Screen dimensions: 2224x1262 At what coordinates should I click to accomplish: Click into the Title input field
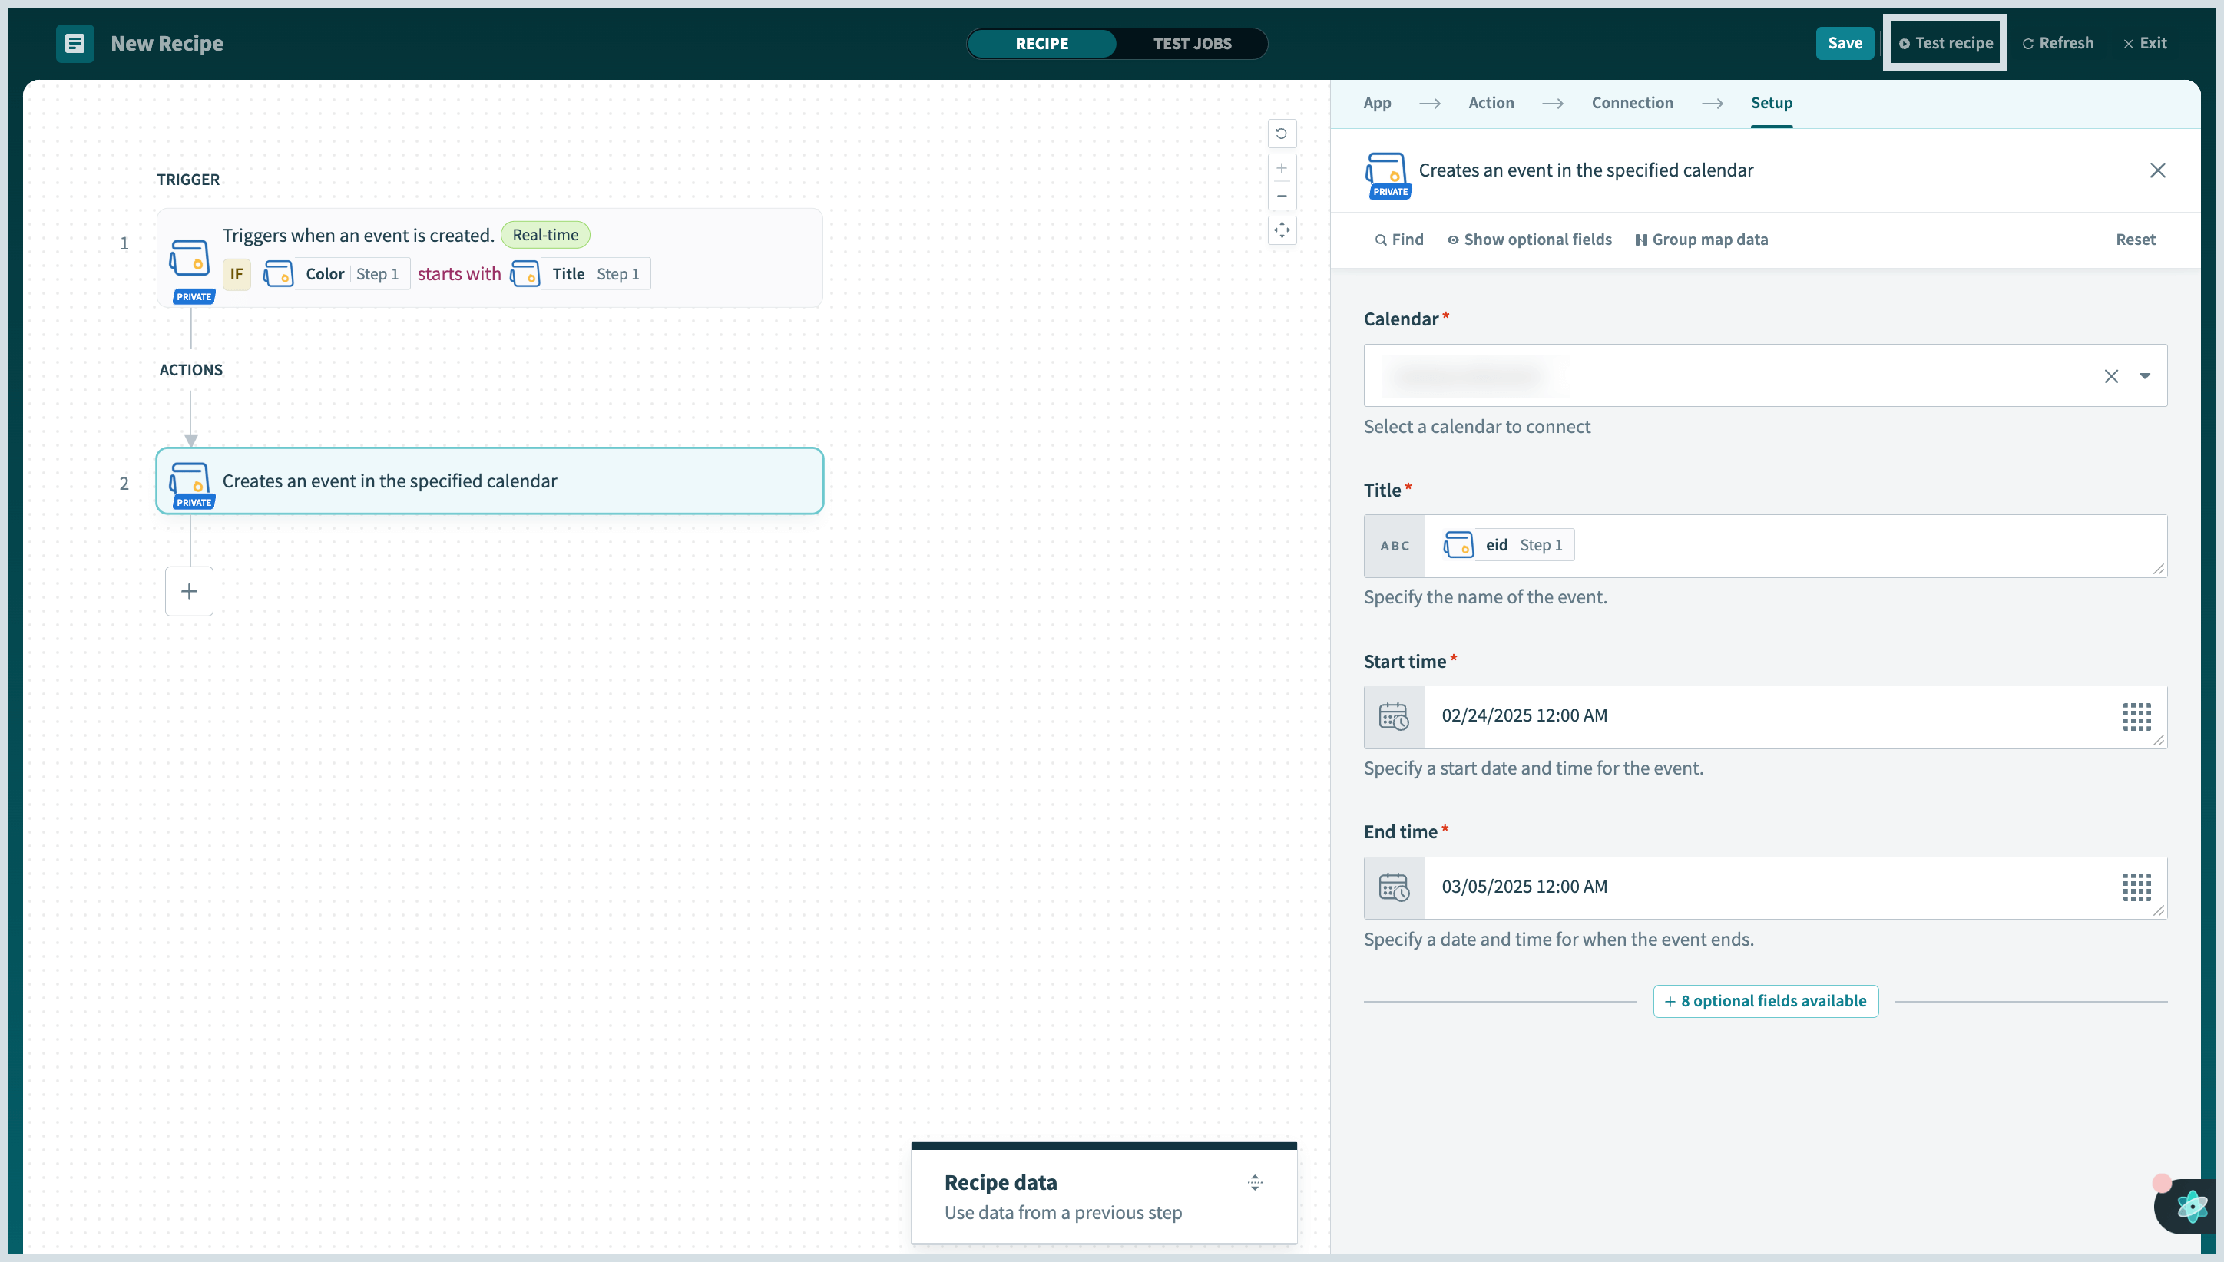1864,546
